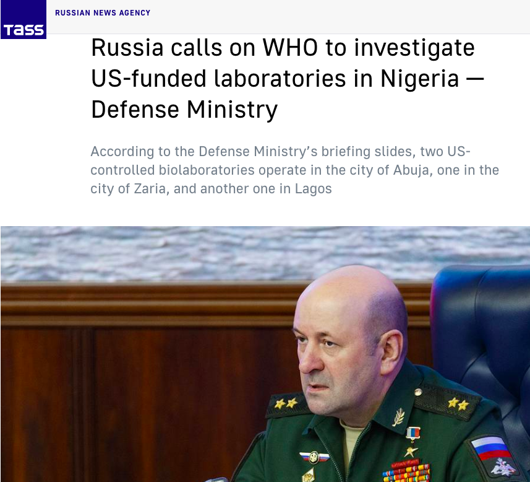Click the word WHO in the headline
Screen dimensions: 530x482
pyautogui.click(x=290, y=48)
